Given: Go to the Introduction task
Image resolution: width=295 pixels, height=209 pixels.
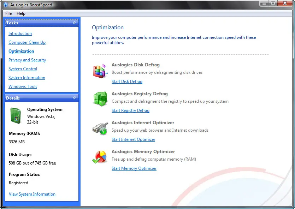Looking at the screenshot, I should coord(20,34).
